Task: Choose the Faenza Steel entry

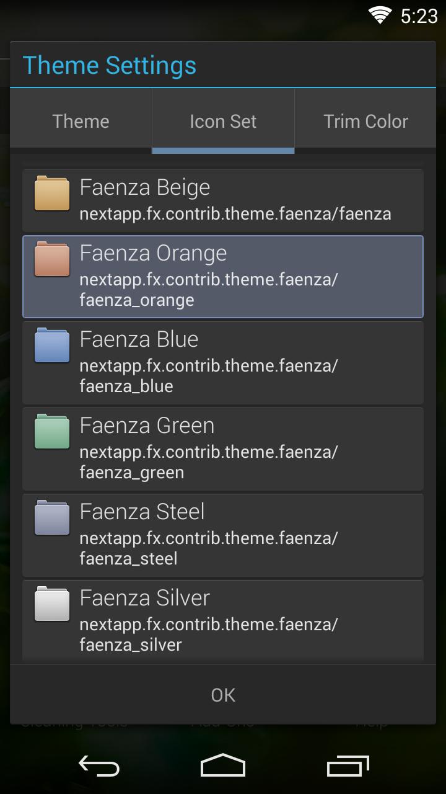Action: pyautogui.click(x=223, y=535)
